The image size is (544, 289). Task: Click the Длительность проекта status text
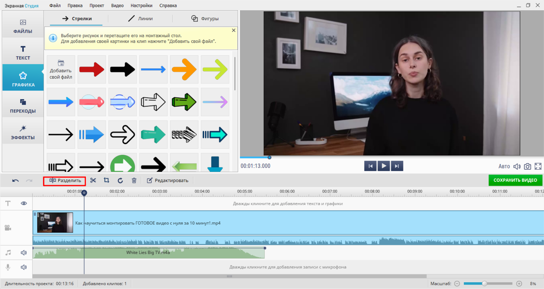39,284
